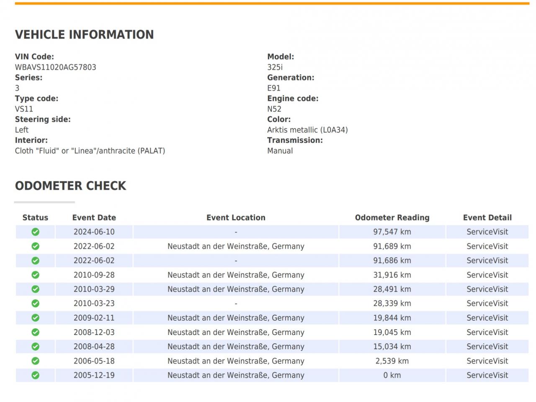Click the Event Detail column header
Image resolution: width=536 pixels, height=402 pixels.
(487, 218)
